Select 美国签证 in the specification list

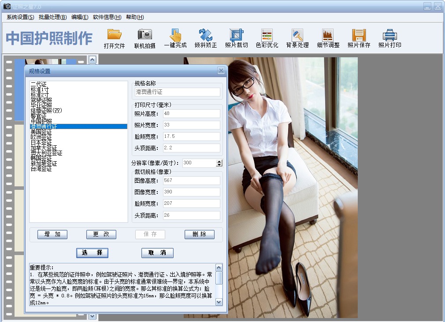pos(41,132)
